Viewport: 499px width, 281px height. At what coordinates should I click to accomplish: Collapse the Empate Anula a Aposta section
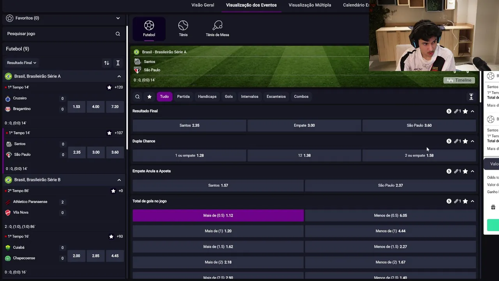pos(472,171)
